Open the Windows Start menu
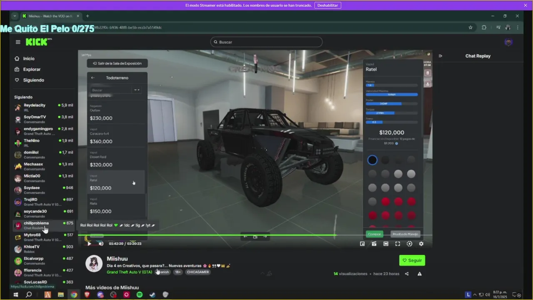Image resolution: width=533 pixels, height=300 pixels. point(15,295)
